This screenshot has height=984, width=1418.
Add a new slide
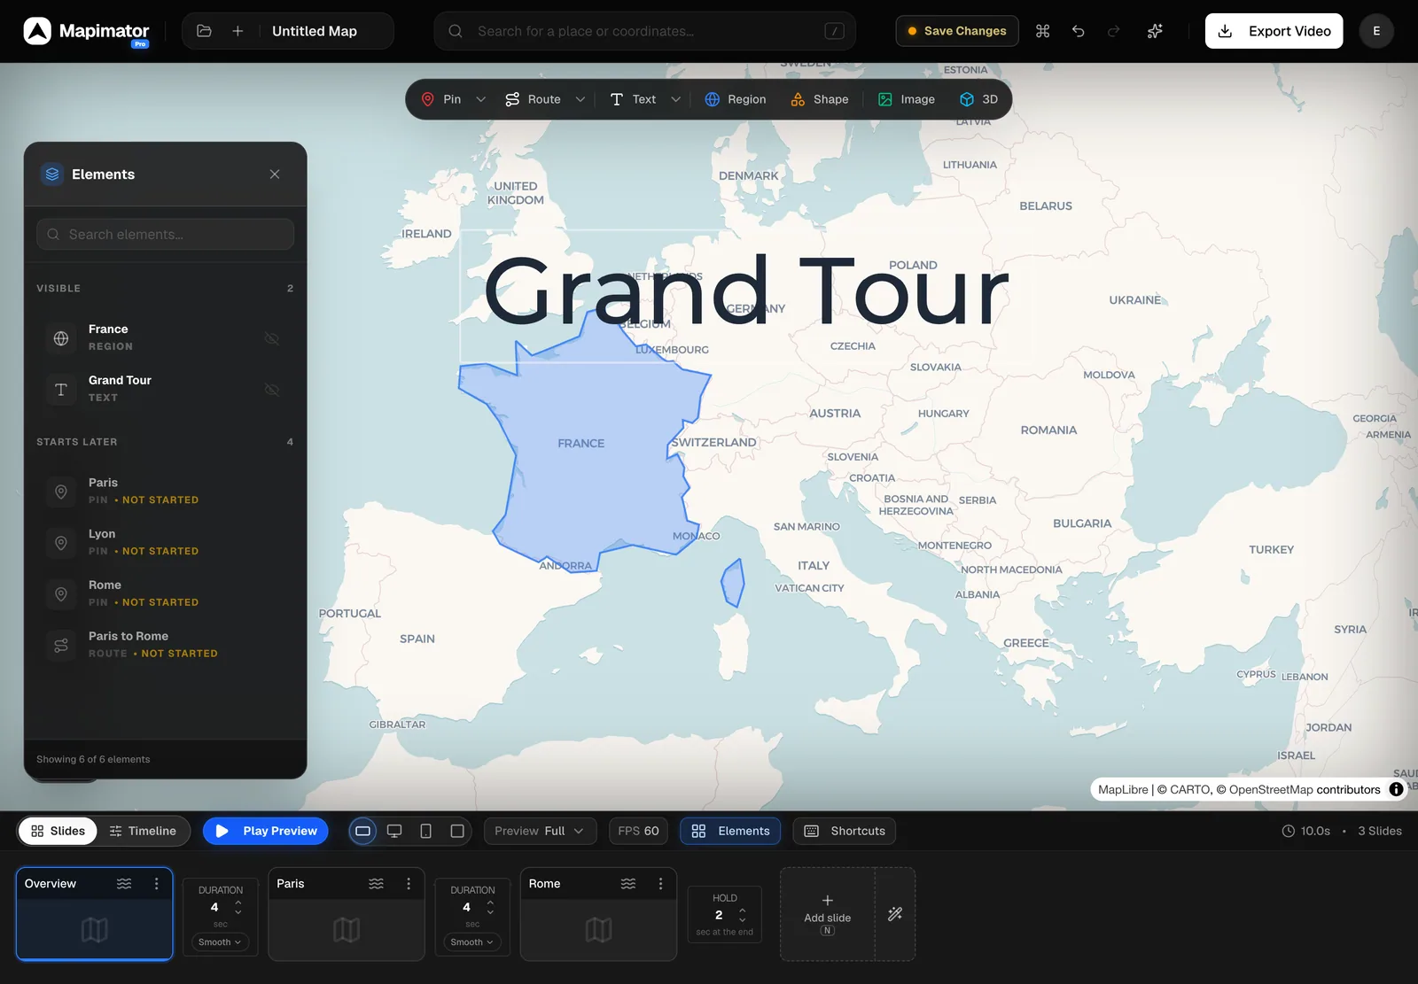tap(828, 914)
